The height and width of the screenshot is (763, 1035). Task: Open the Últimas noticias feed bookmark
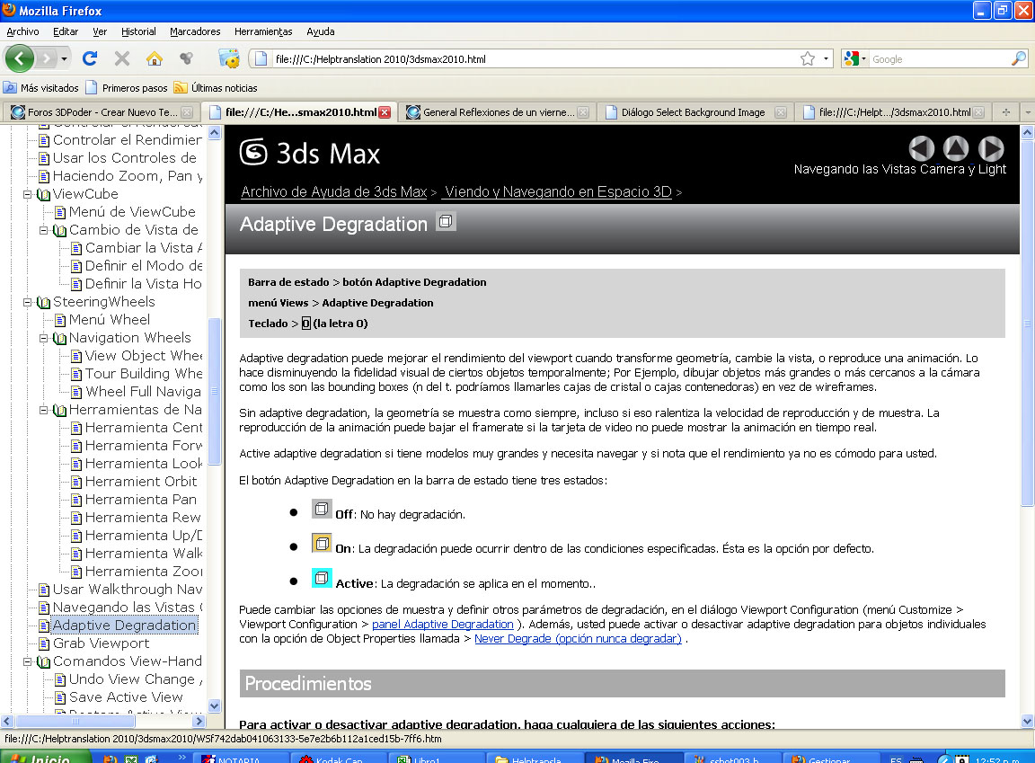coord(216,88)
